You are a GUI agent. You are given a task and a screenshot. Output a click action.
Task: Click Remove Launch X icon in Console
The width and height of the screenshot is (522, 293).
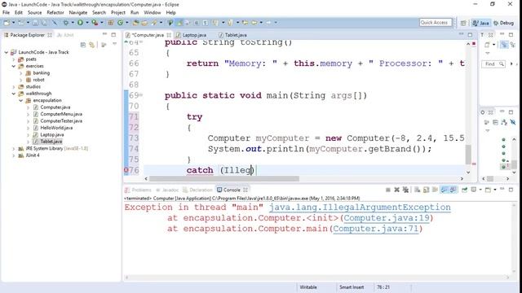[x=396, y=190]
